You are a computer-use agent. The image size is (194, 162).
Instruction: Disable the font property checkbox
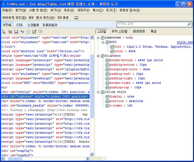(112, 47)
